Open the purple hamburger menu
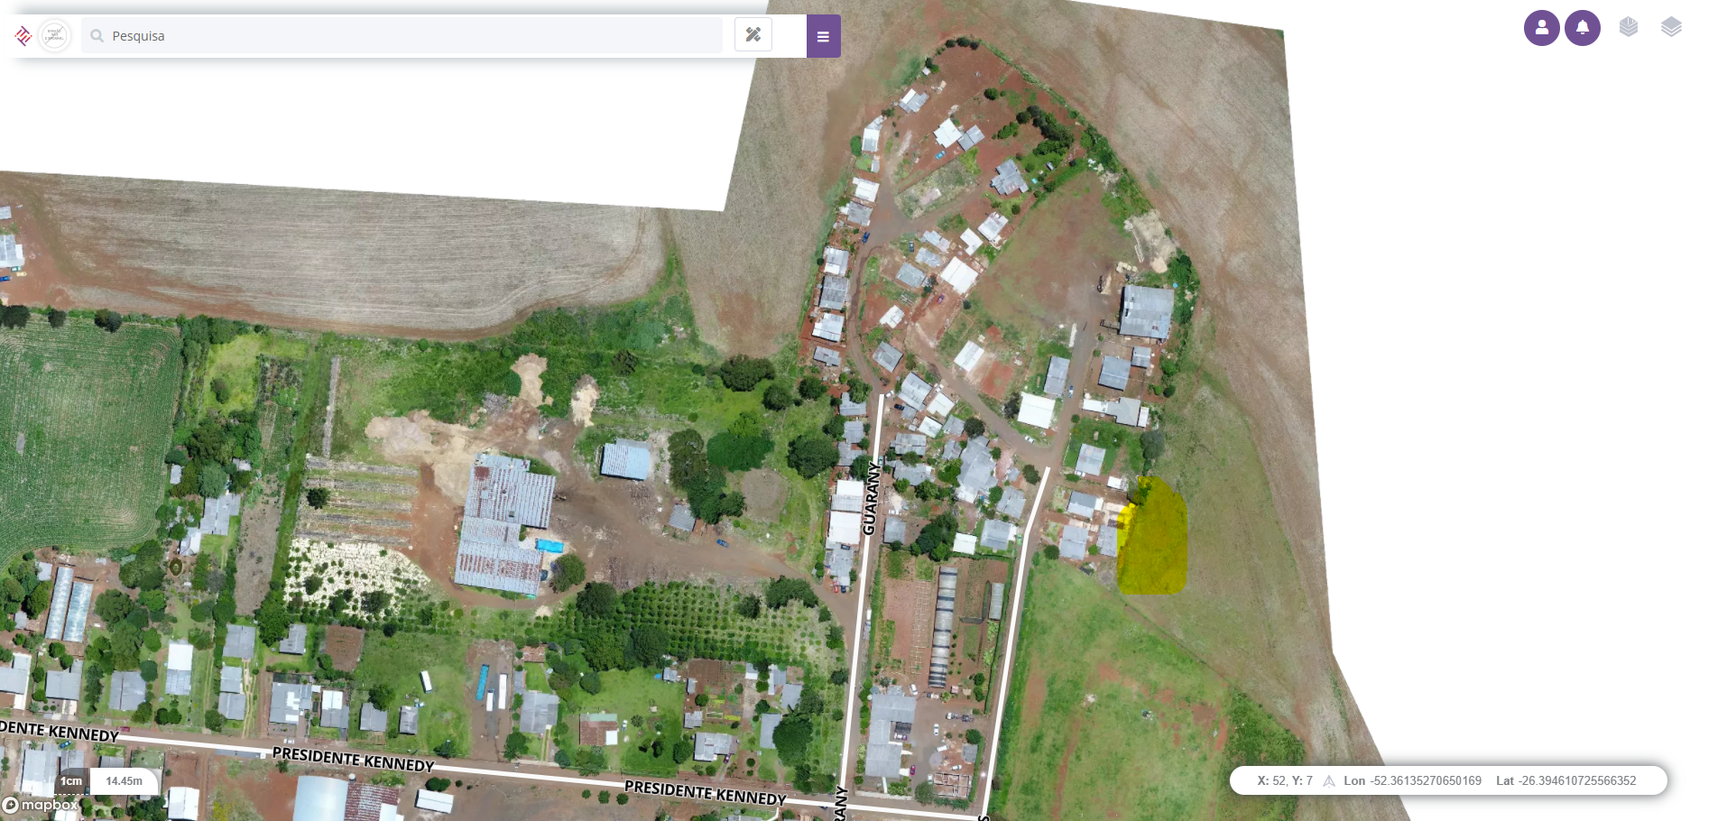The width and height of the screenshot is (1727, 821). pyautogui.click(x=823, y=36)
